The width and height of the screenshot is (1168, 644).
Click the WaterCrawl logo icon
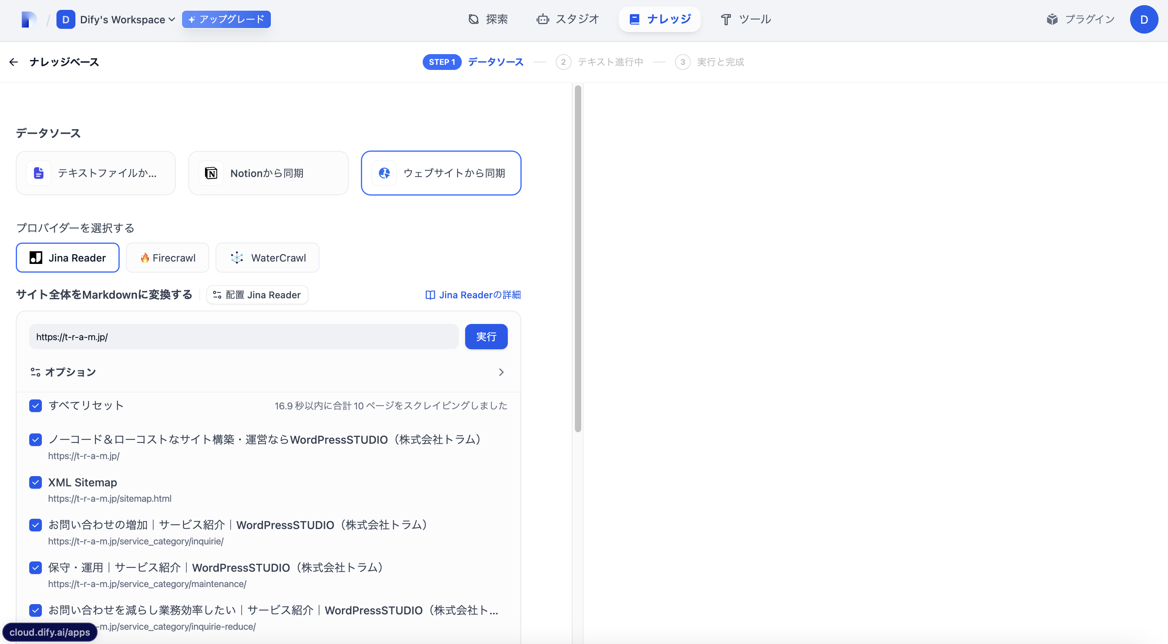click(237, 258)
